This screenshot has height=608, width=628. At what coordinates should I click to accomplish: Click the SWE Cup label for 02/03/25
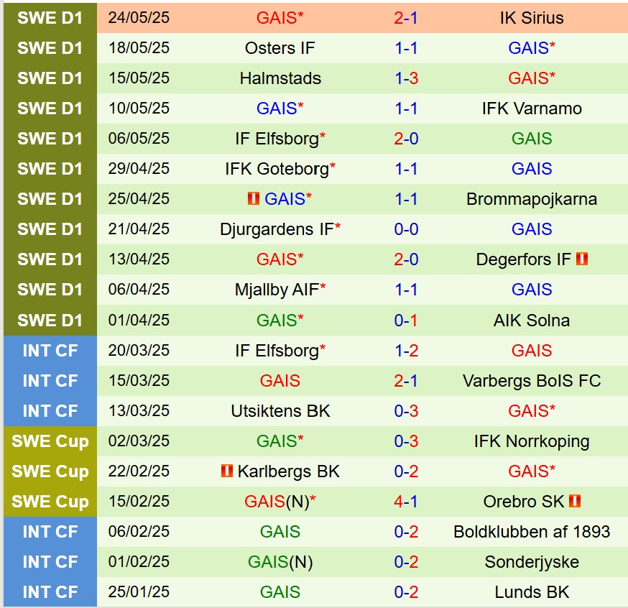tap(50, 441)
